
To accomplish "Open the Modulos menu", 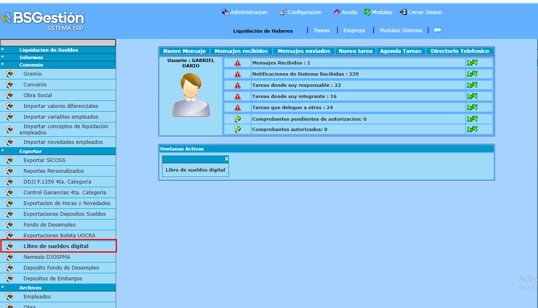I will pyautogui.click(x=382, y=12).
